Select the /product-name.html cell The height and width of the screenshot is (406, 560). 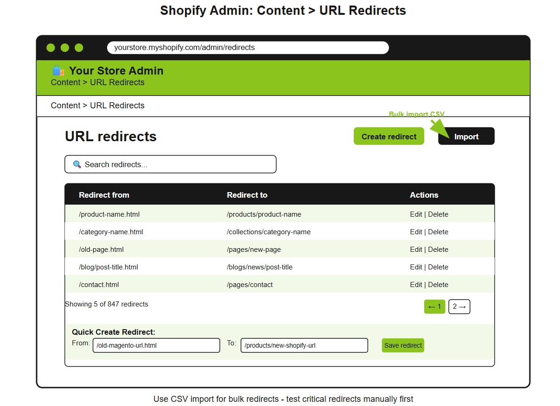(109, 214)
